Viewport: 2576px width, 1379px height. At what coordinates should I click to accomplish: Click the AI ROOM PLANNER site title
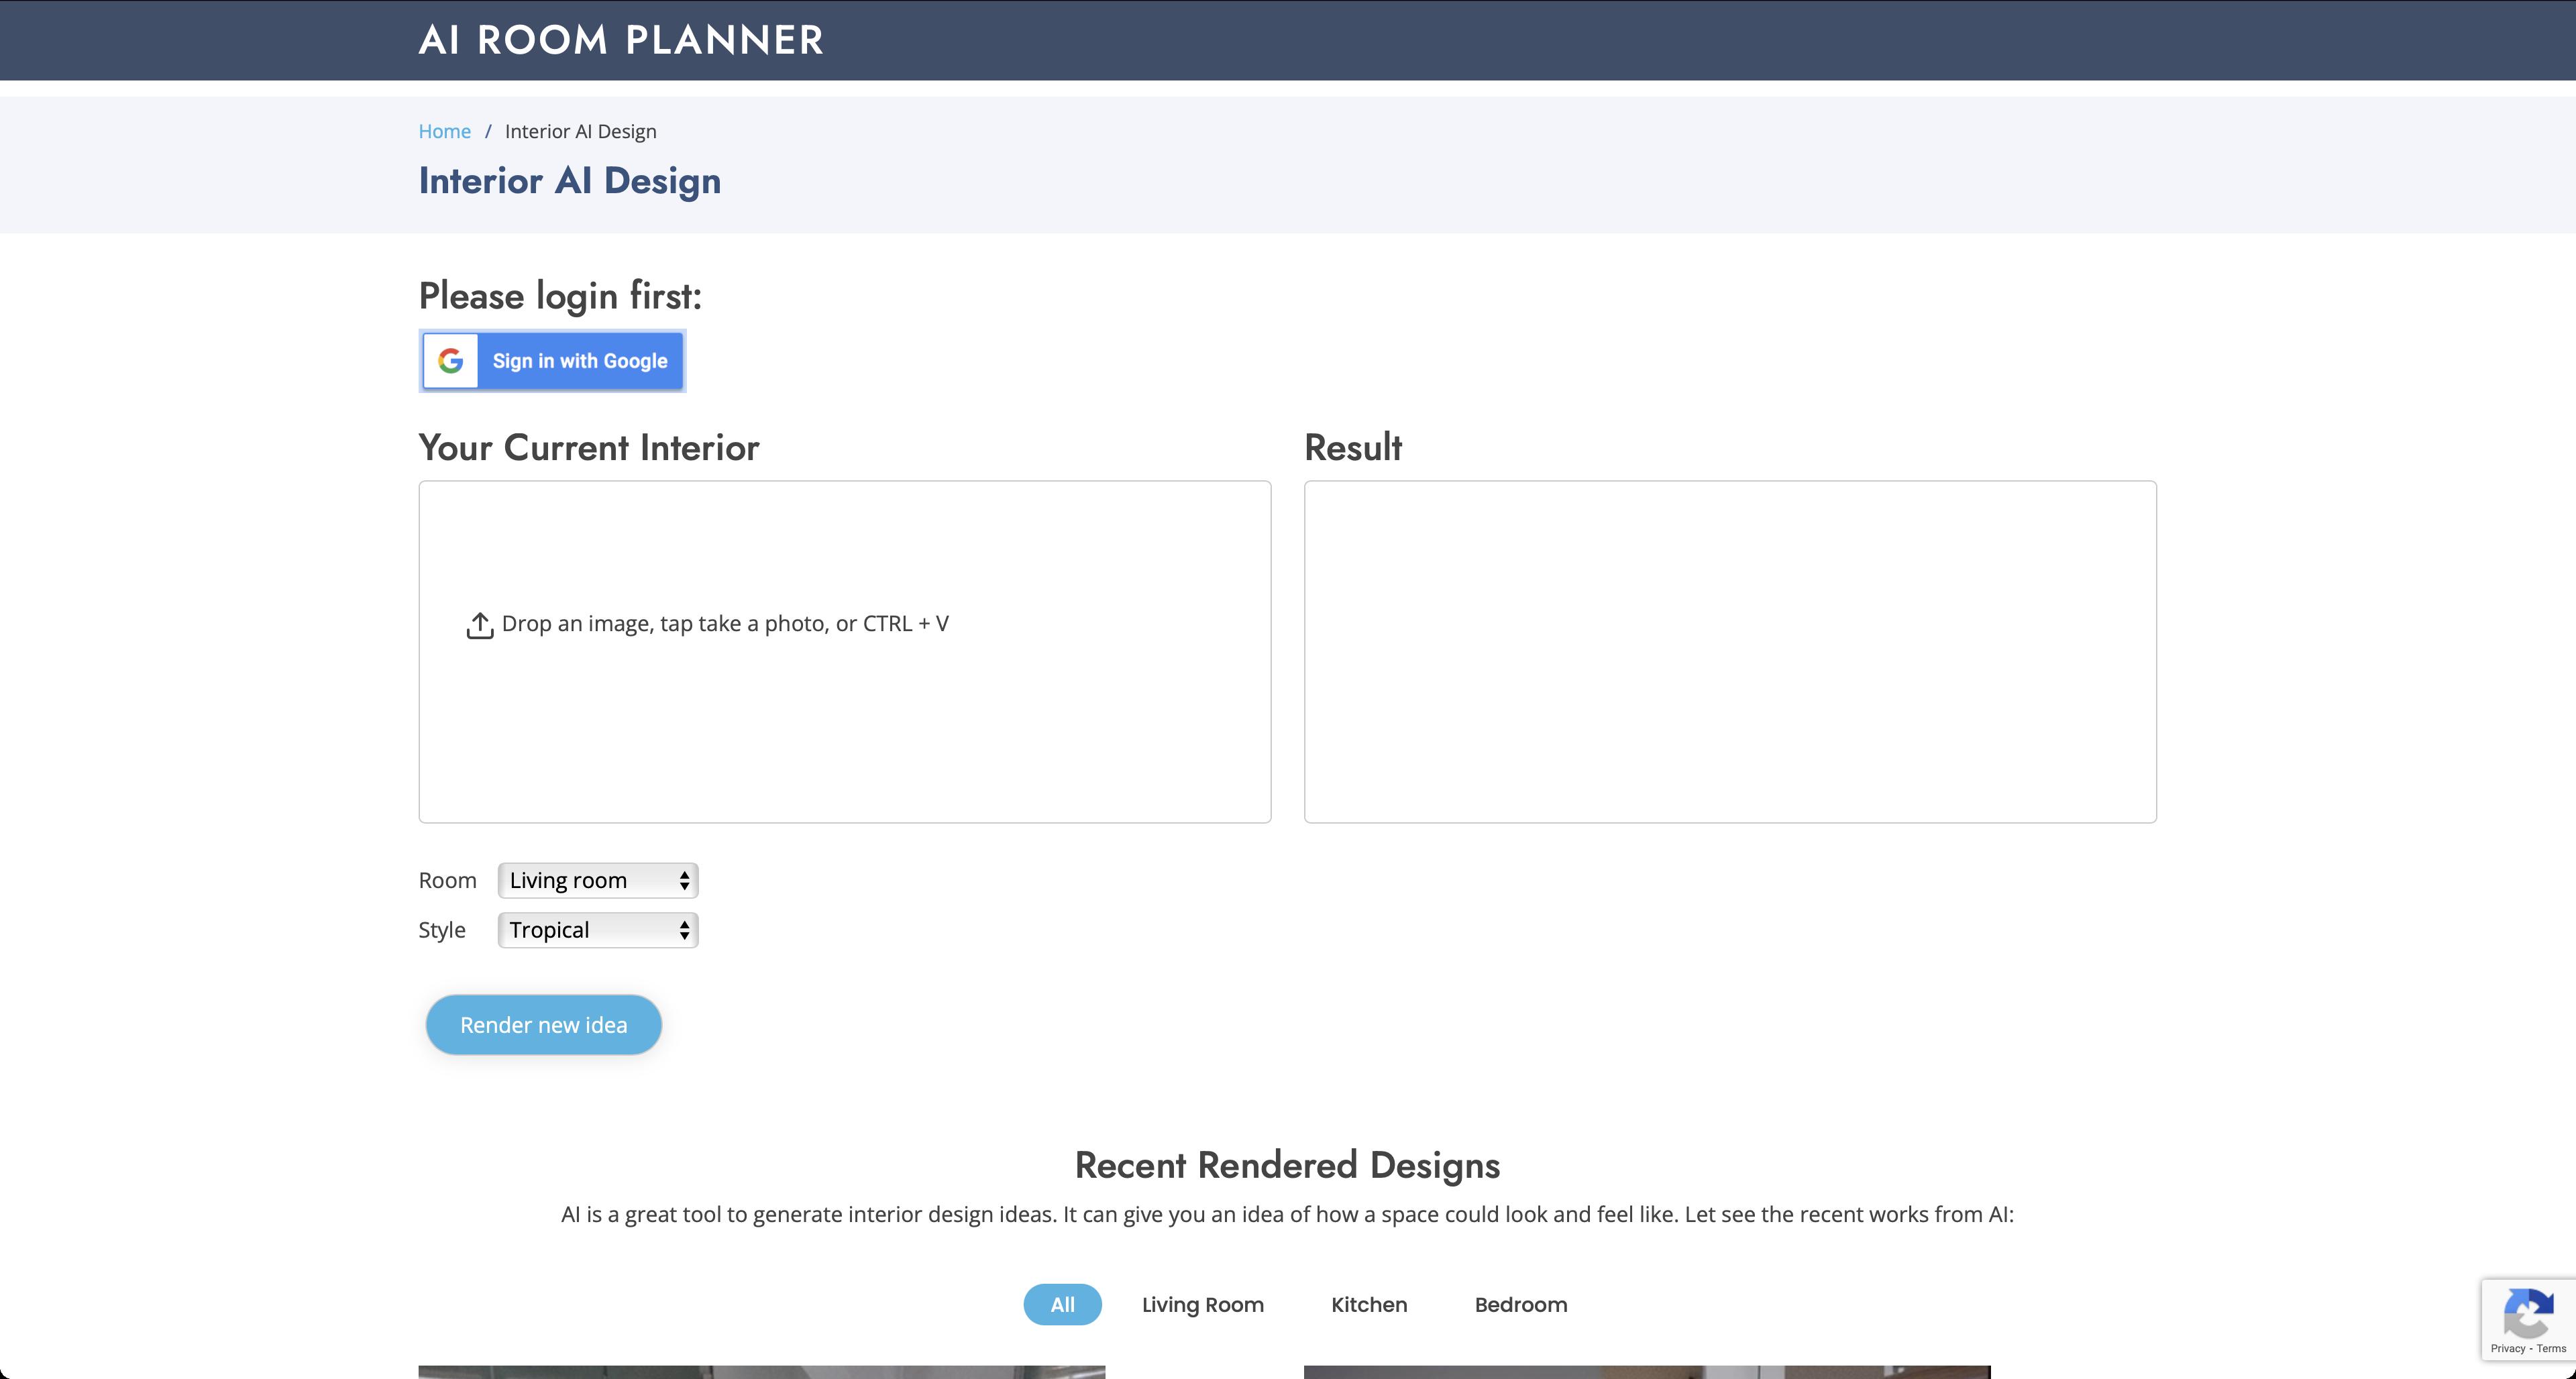click(620, 40)
